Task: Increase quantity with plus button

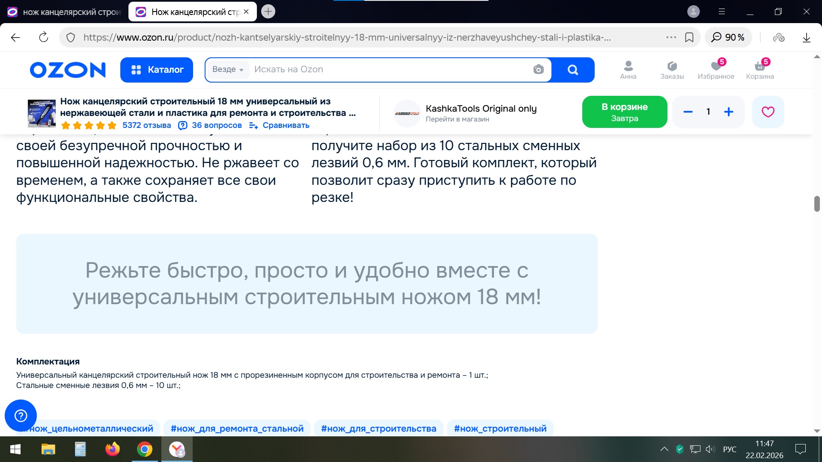Action: click(729, 112)
